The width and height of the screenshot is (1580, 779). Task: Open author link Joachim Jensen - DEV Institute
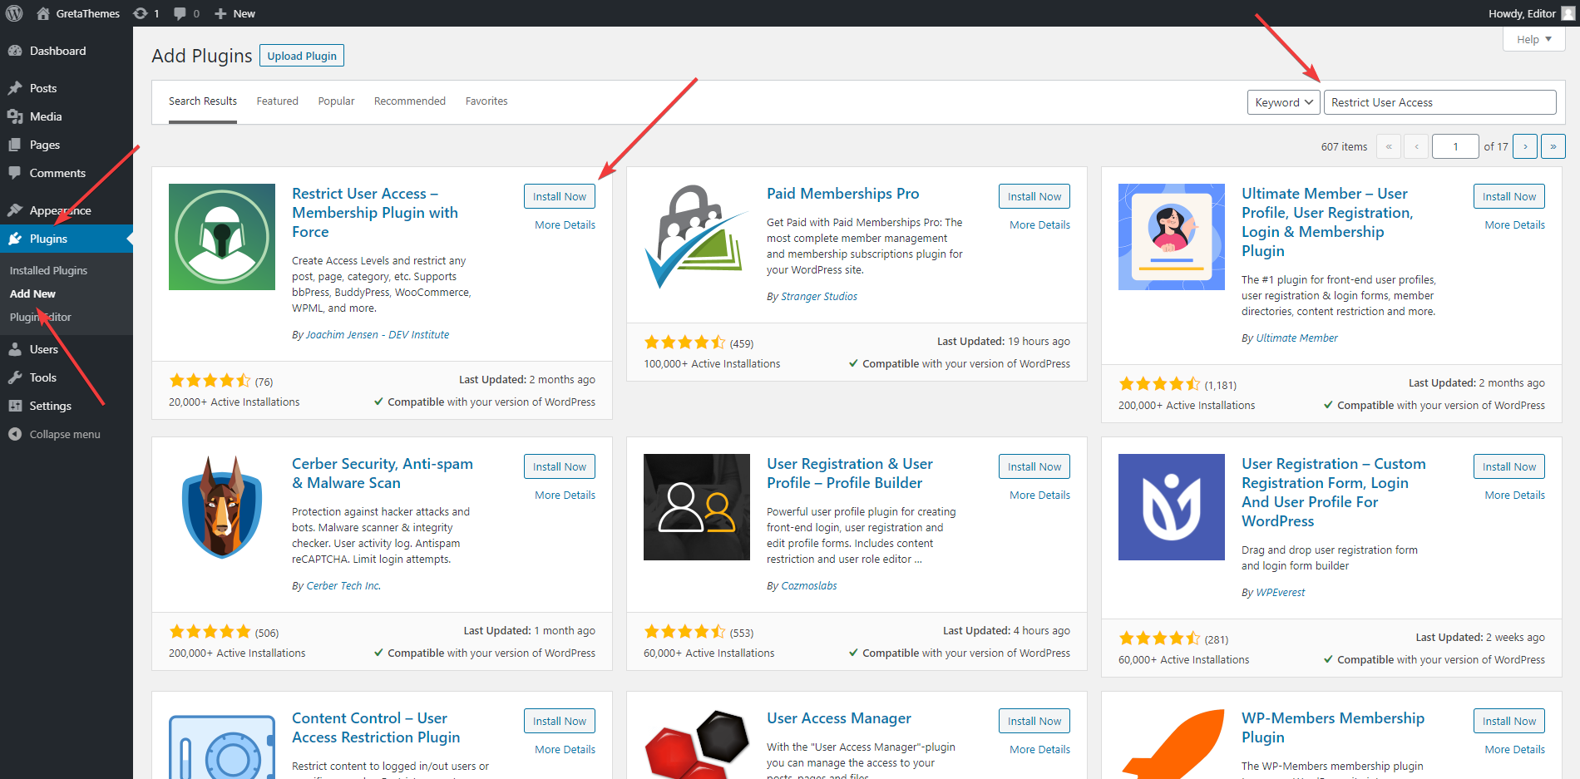point(378,334)
